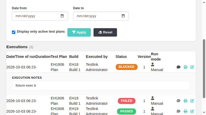Viewport: 206px width, 115px height.
Task: Edit the BLOCKED execution entry
Action: [x=192, y=67]
